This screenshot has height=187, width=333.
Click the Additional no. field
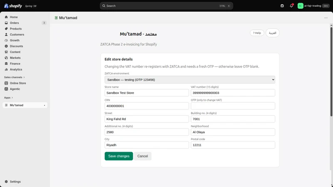147,132
